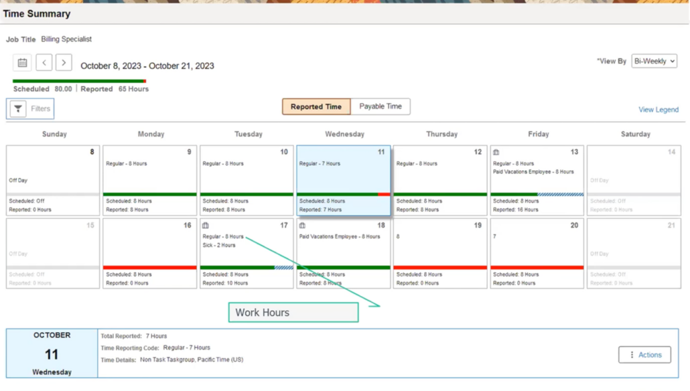Expand the Actions options
Image resolution: width=690 pixels, height=391 pixels.
[644, 355]
